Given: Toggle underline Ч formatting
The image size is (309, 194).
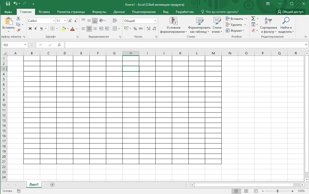Looking at the screenshot, I should click(x=41, y=29).
